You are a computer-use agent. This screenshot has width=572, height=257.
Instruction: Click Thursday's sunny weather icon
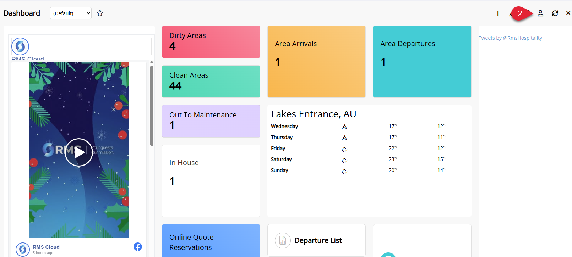(344, 138)
